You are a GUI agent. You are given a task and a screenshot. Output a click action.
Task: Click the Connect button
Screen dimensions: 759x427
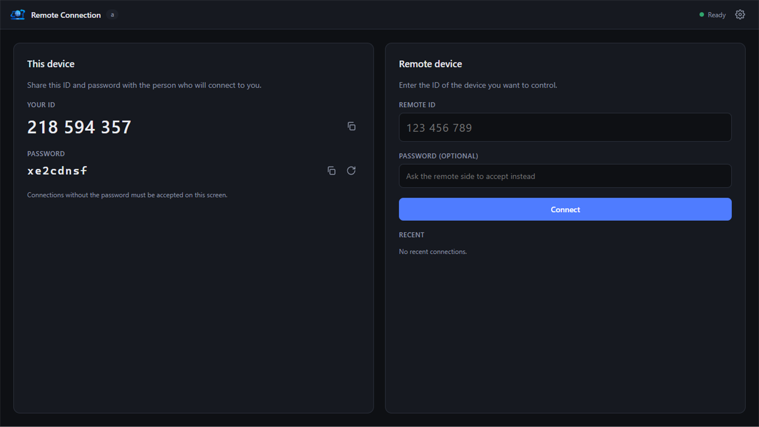pyautogui.click(x=565, y=209)
